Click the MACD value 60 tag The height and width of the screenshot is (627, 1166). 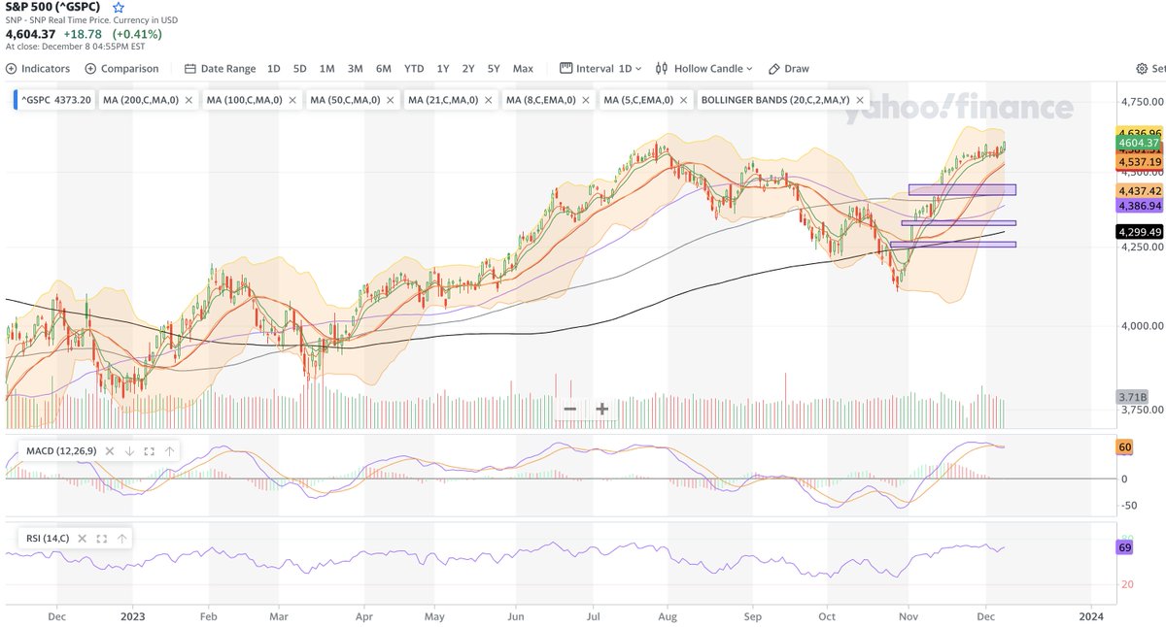pyautogui.click(x=1126, y=447)
